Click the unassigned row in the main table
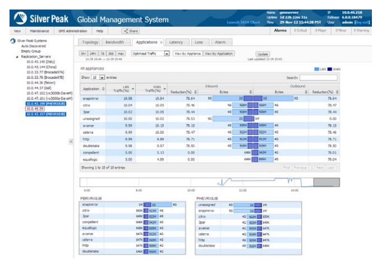 point(209,119)
